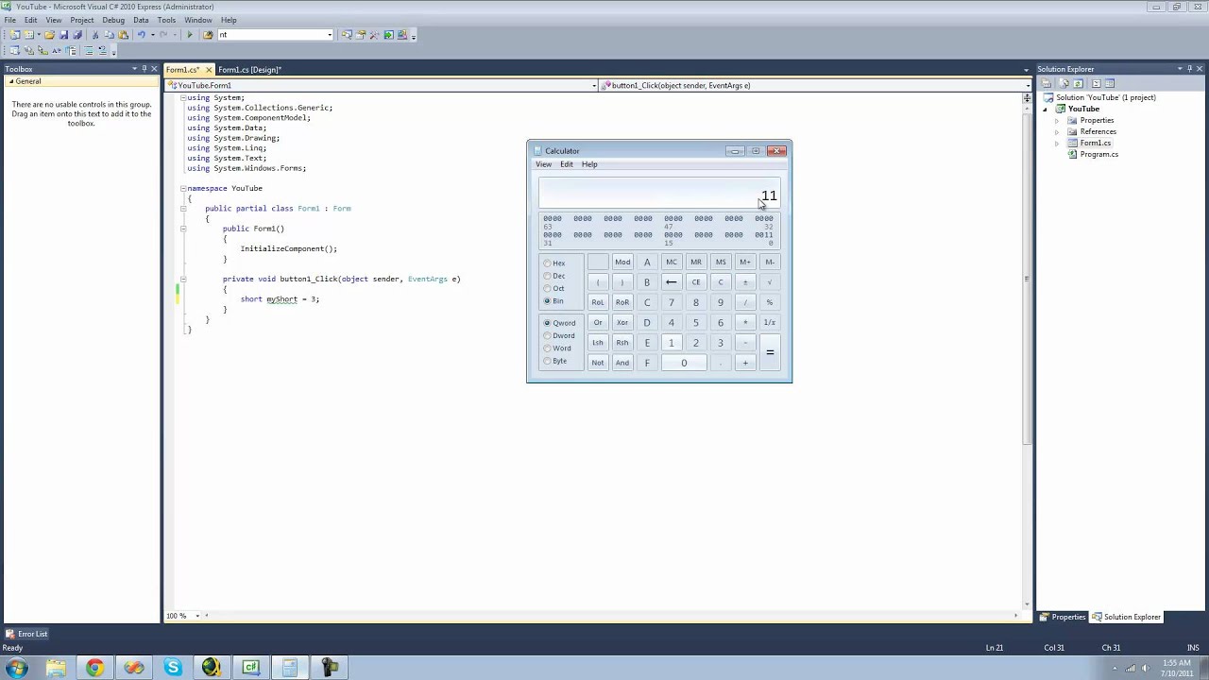Click the Skype icon in taskbar
The width and height of the screenshot is (1209, 680).
point(173,668)
